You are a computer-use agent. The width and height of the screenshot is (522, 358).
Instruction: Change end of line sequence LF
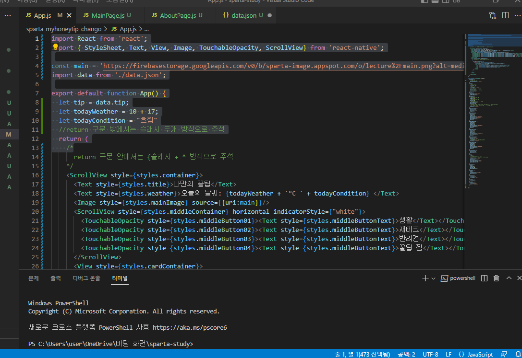[449, 354]
